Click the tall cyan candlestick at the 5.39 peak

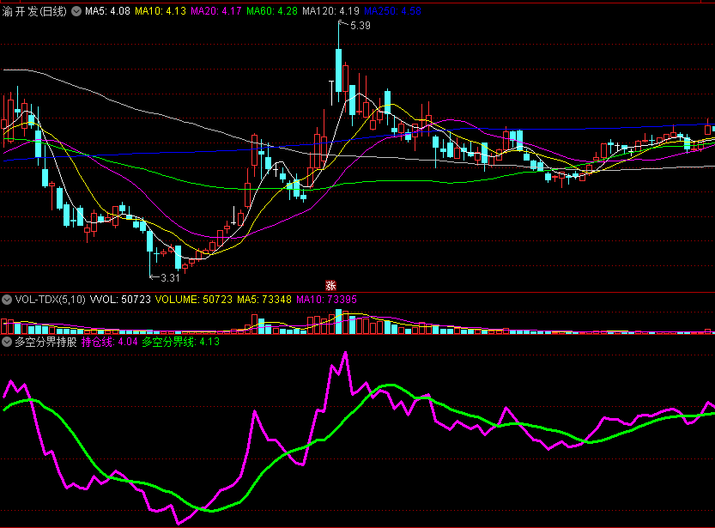pos(339,70)
